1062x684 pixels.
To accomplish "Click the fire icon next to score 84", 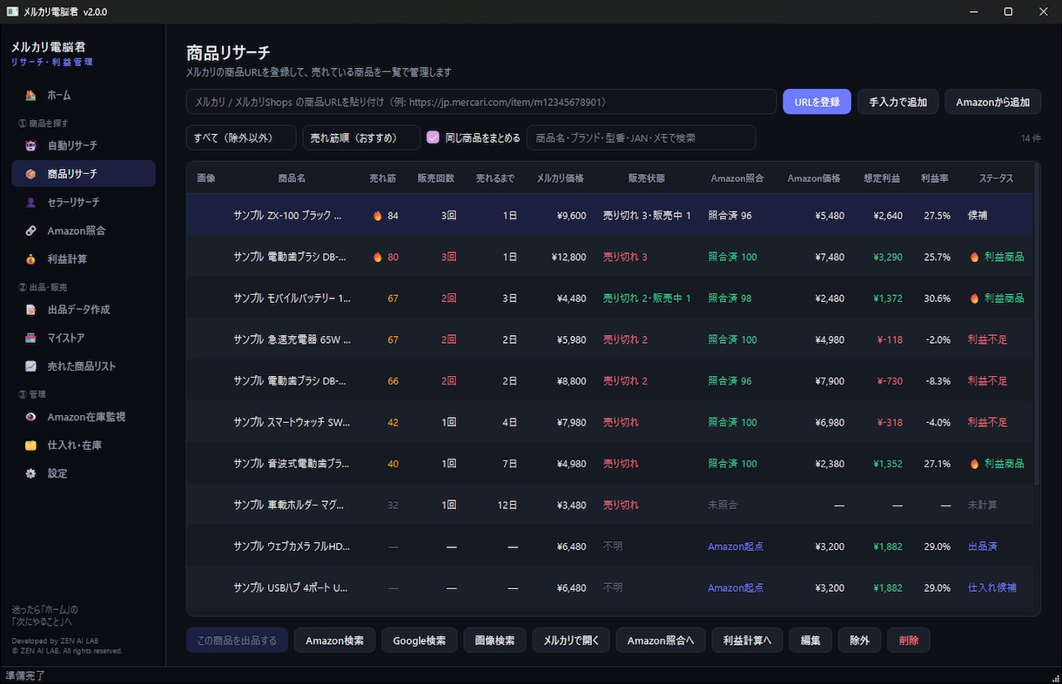I will click(x=378, y=215).
